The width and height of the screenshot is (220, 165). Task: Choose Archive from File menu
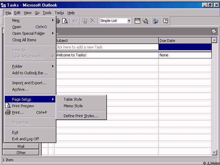coord(30,89)
